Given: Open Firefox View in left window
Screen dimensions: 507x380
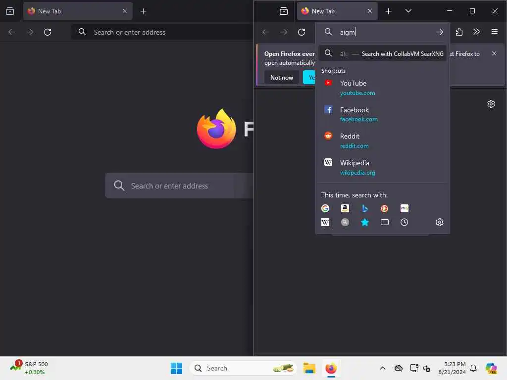Looking at the screenshot, I should pyautogui.click(x=10, y=11).
